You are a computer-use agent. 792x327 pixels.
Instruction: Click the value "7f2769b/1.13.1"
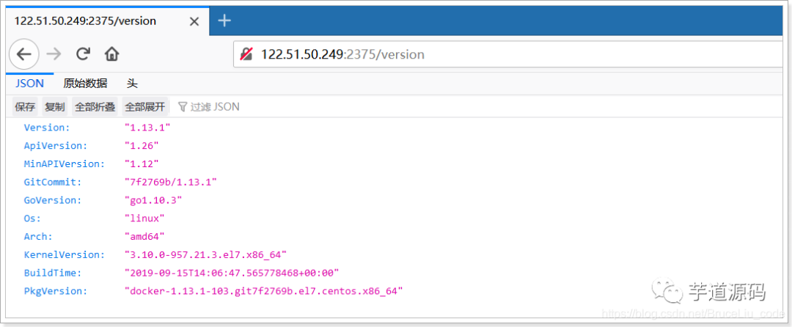[171, 182]
